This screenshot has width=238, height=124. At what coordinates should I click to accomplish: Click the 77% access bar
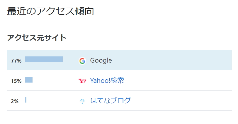pos(44,59)
